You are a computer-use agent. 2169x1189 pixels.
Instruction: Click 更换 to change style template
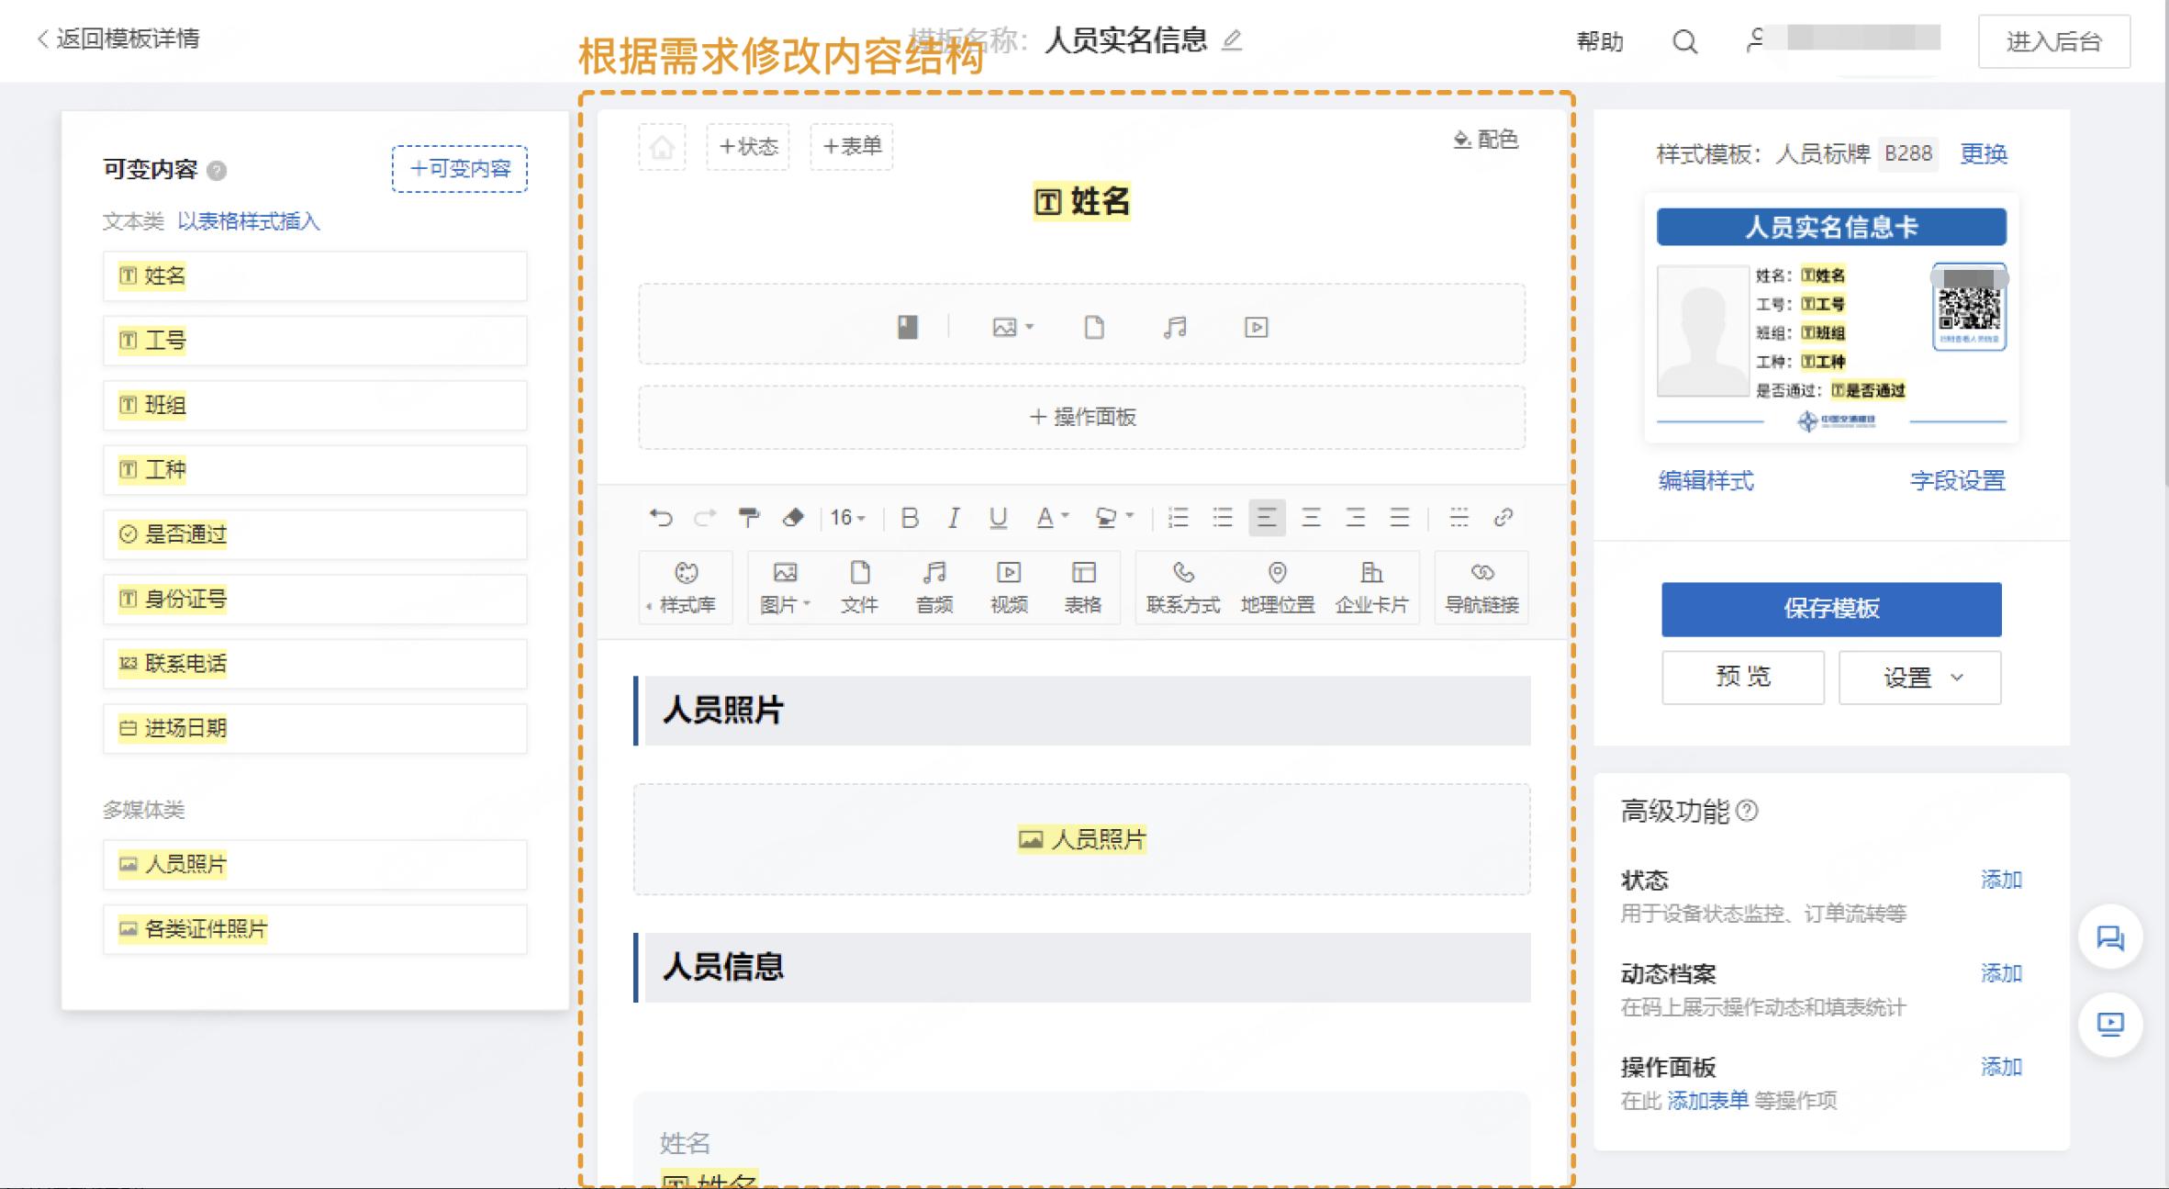[1985, 154]
